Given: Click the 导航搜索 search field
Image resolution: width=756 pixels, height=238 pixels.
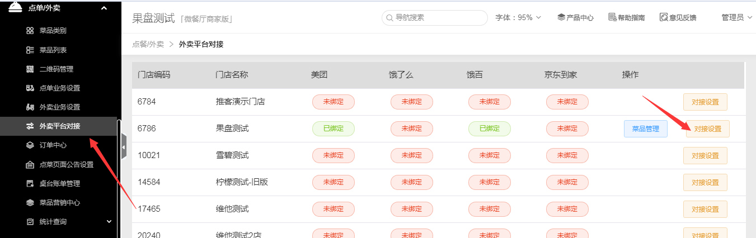Looking at the screenshot, I should (x=435, y=18).
